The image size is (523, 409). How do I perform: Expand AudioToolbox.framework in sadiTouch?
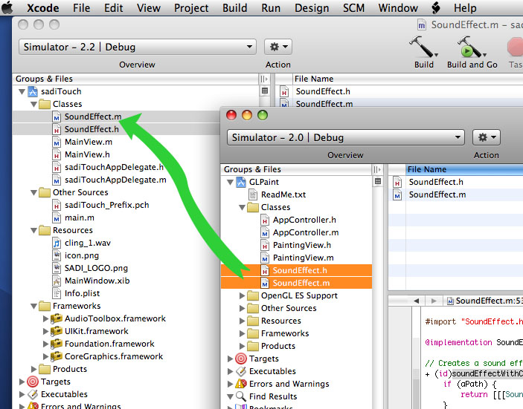45,318
